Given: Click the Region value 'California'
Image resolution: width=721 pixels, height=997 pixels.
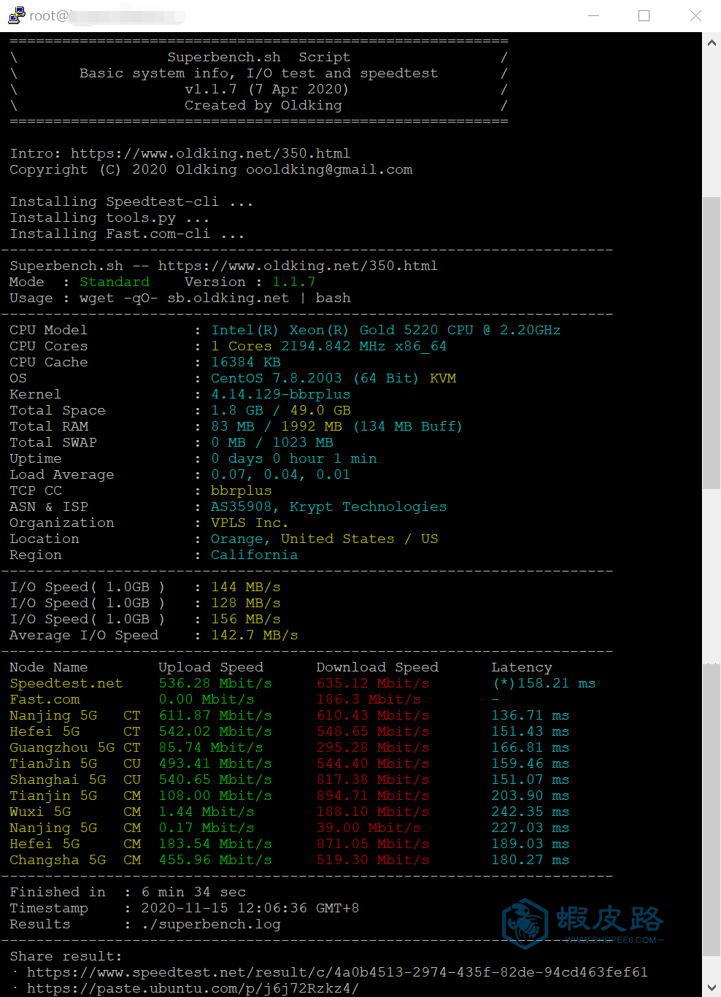Looking at the screenshot, I should click(255, 555).
